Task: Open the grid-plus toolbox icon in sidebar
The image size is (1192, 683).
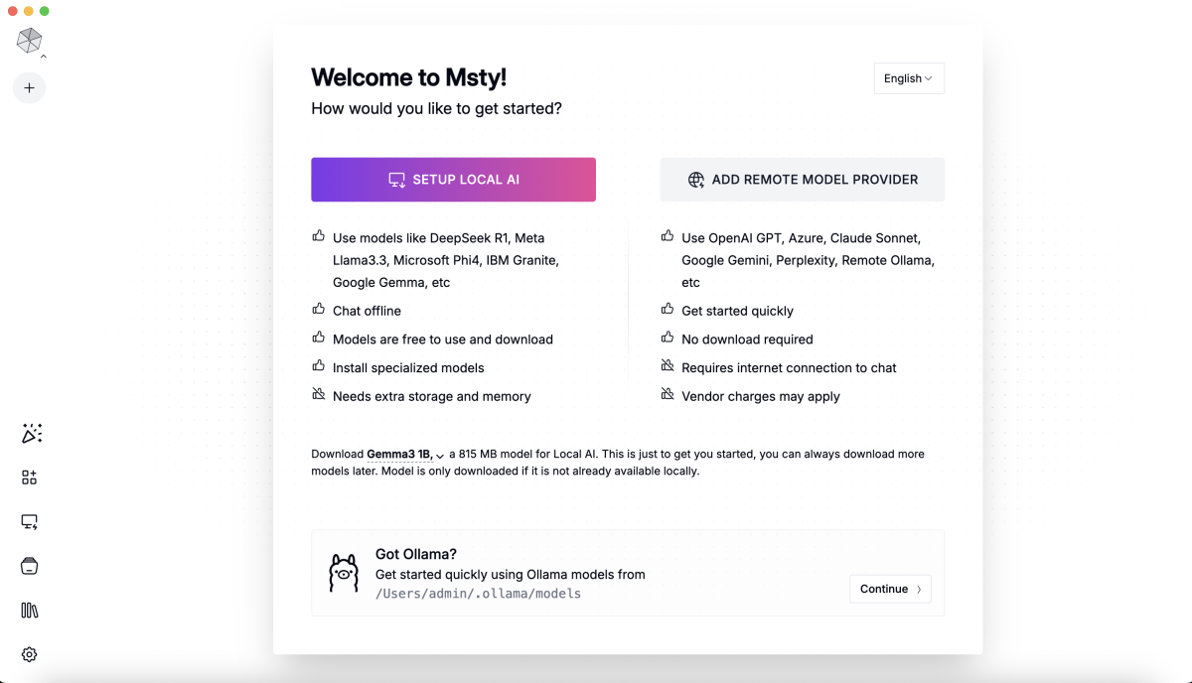Action: [x=29, y=478]
